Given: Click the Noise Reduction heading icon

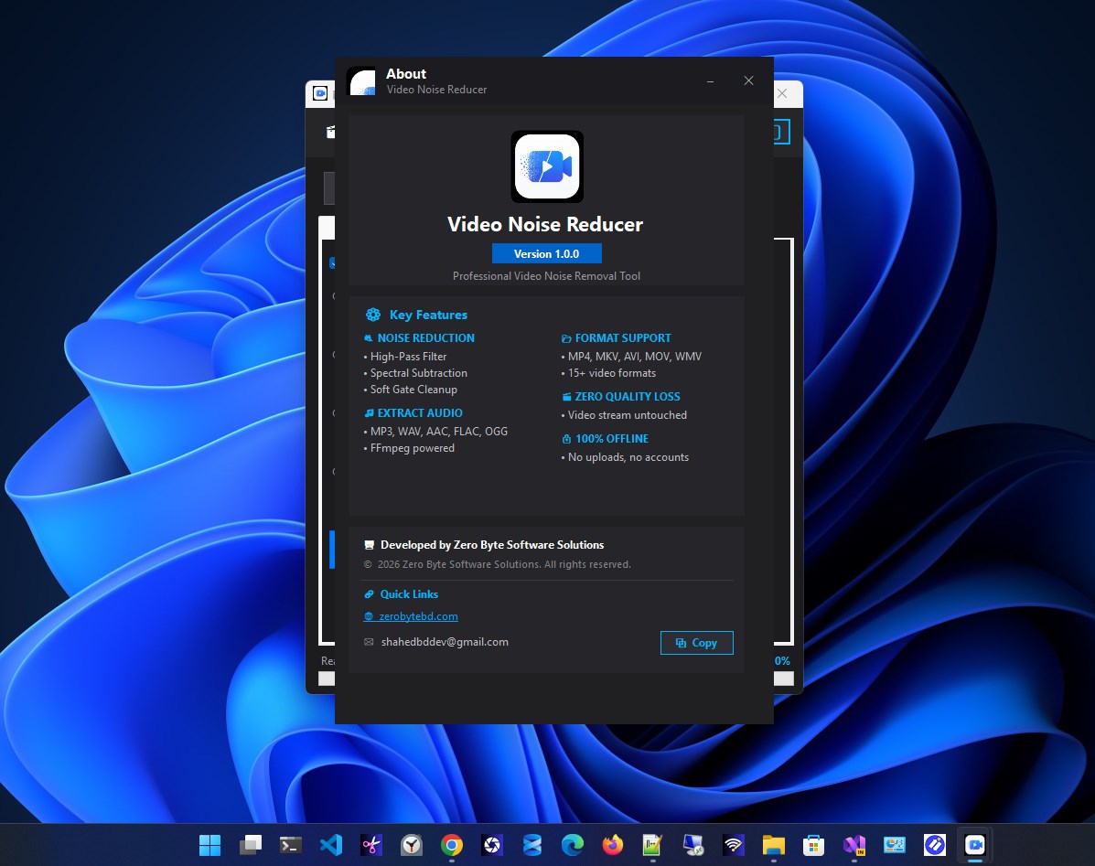Looking at the screenshot, I should 368,338.
